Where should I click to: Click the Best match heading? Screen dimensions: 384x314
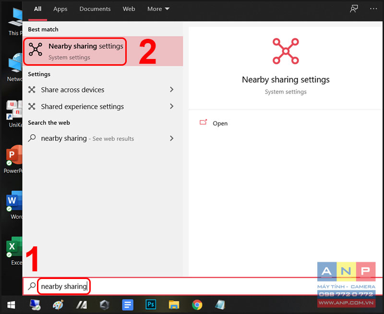(43, 29)
